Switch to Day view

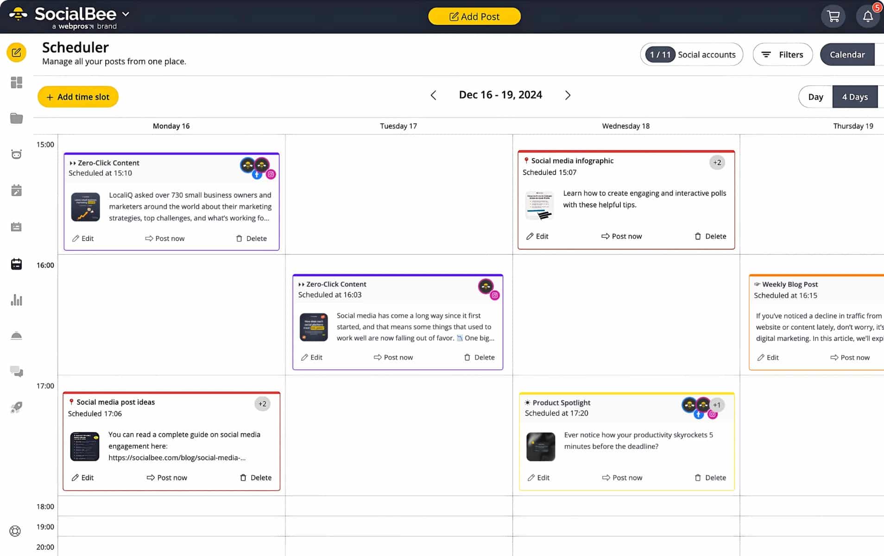point(815,96)
